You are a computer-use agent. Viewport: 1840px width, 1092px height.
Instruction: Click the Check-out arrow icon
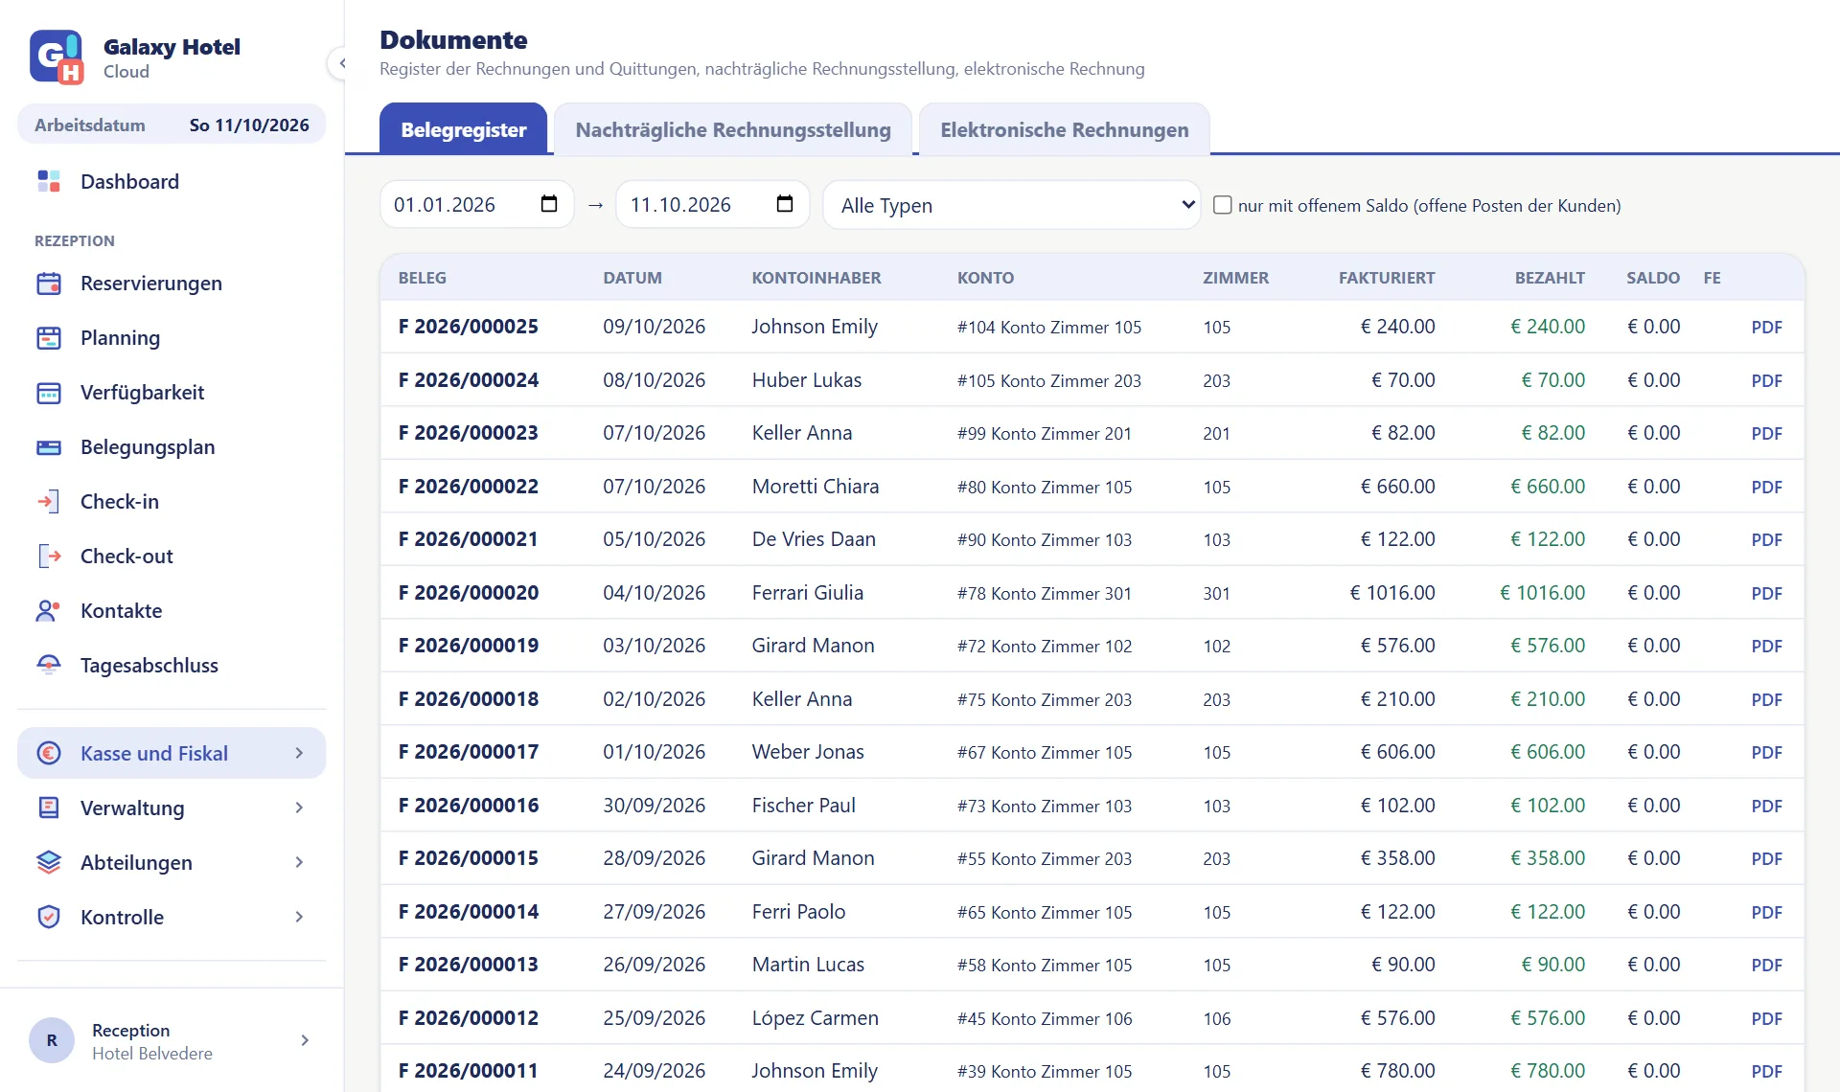click(x=49, y=557)
